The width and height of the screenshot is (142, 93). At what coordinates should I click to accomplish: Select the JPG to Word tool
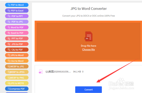click(17, 55)
